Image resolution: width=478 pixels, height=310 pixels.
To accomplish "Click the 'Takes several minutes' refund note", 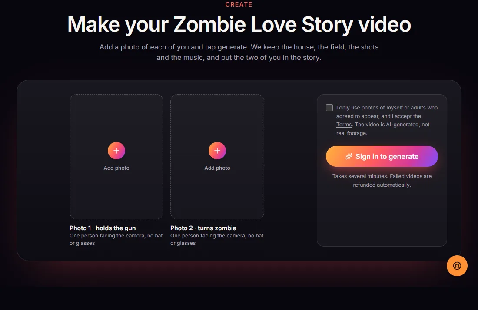I will 382,181.
